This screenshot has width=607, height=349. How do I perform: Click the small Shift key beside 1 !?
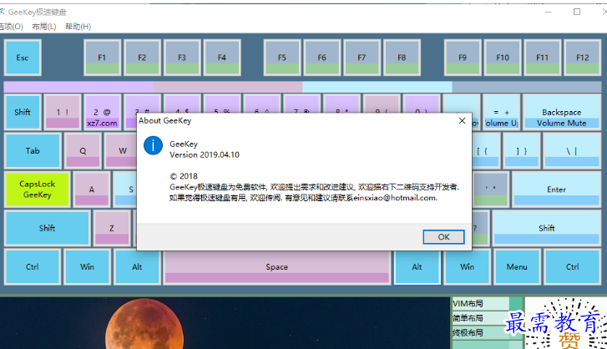[x=23, y=112]
